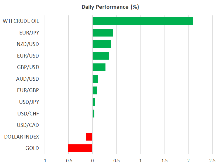Select the EUR/GBP label
The width and height of the screenshot is (220, 166).
pyautogui.click(x=28, y=90)
